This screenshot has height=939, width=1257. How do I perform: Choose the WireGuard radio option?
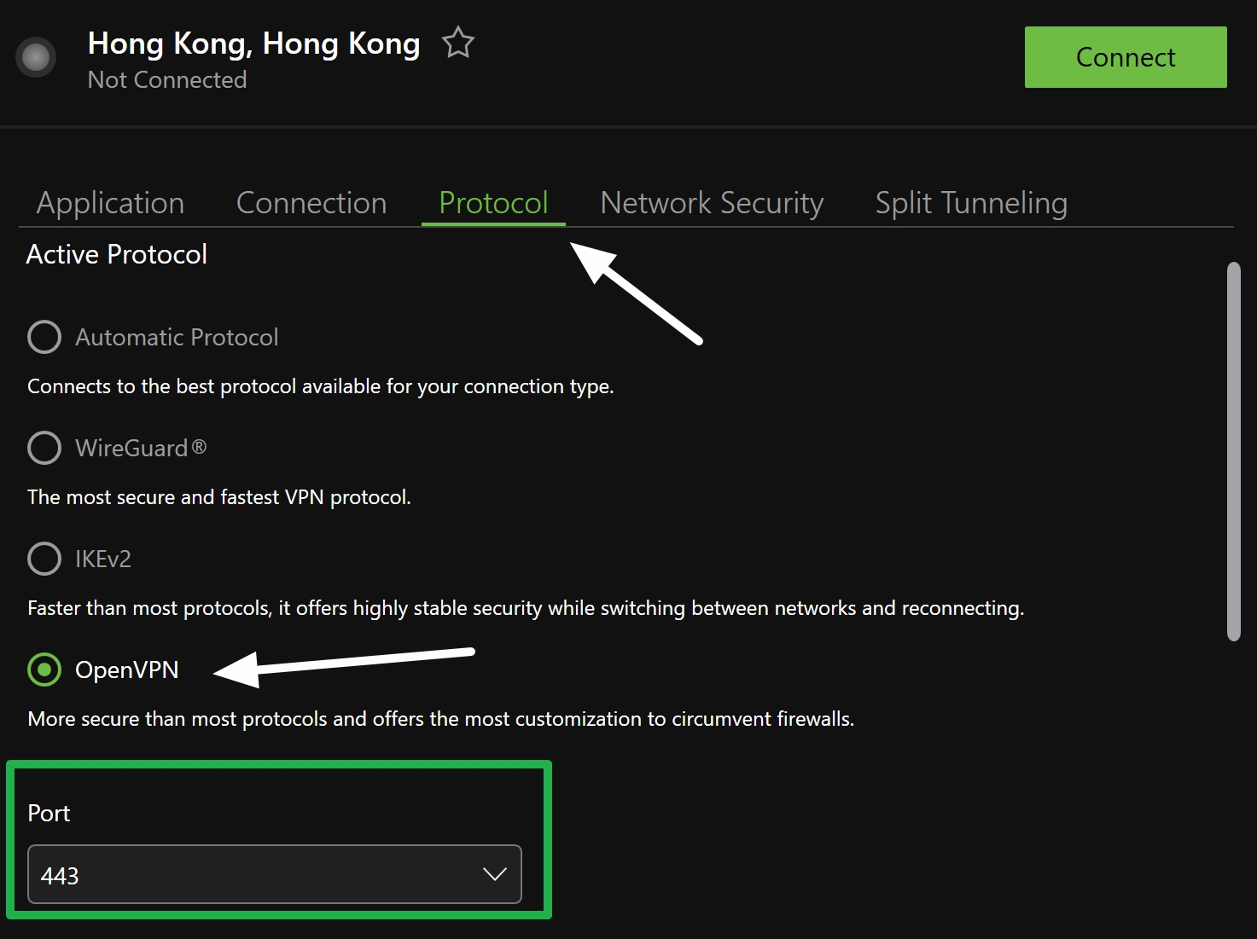44,448
